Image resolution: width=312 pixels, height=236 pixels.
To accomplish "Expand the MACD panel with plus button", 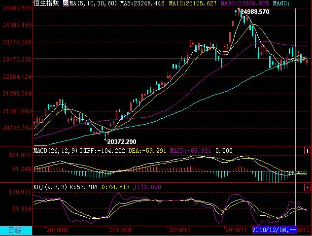I will 308,151.
